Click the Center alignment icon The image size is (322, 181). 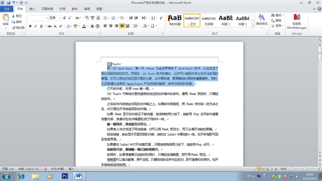click(x=111, y=26)
